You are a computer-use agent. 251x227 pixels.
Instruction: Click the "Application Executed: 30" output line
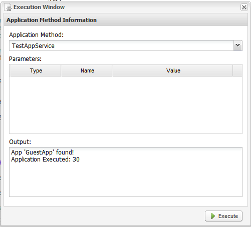[45, 159]
